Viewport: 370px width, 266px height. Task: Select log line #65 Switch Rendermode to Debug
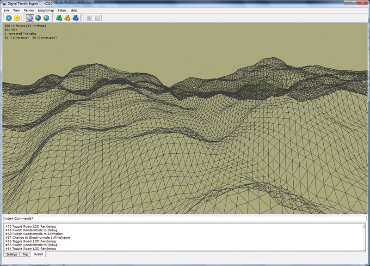tap(31, 245)
